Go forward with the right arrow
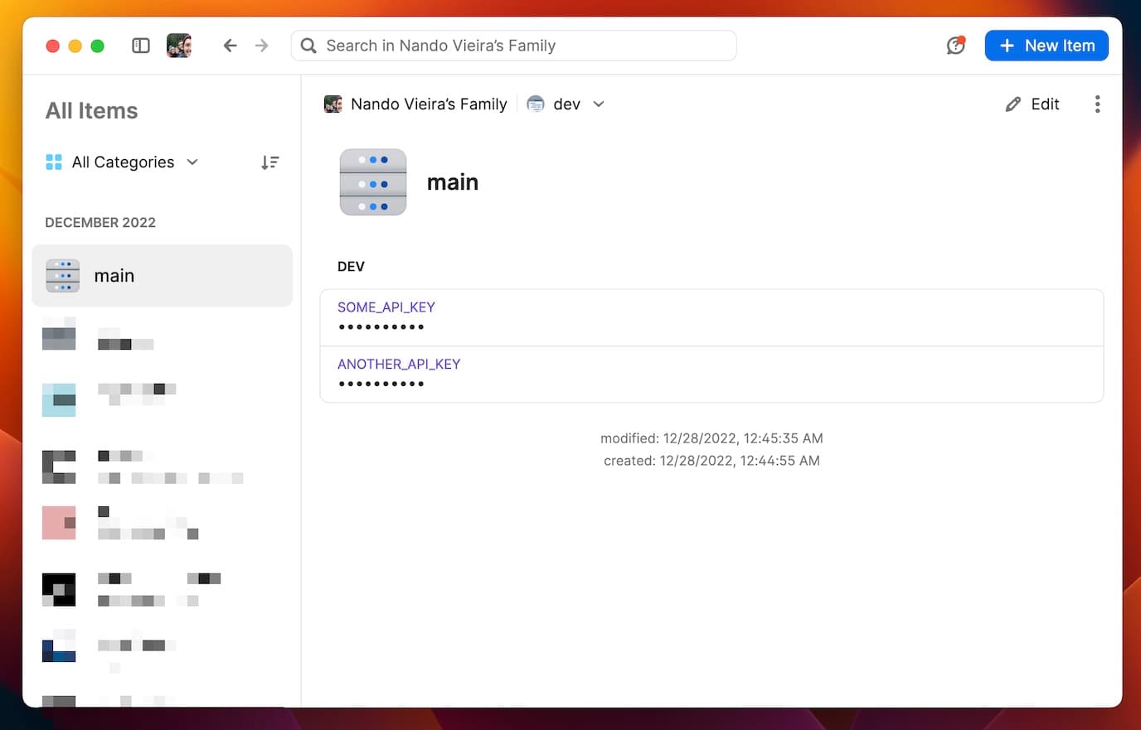Viewport: 1141px width, 730px height. point(262,46)
